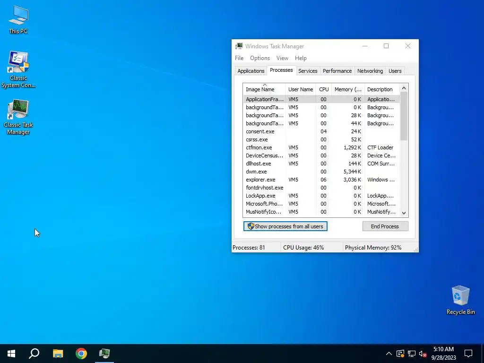This screenshot has width=484, height=363.
Task: Sort by the CPU column header
Action: point(324,89)
